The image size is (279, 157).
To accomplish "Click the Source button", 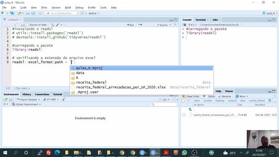I will tap(162, 25).
